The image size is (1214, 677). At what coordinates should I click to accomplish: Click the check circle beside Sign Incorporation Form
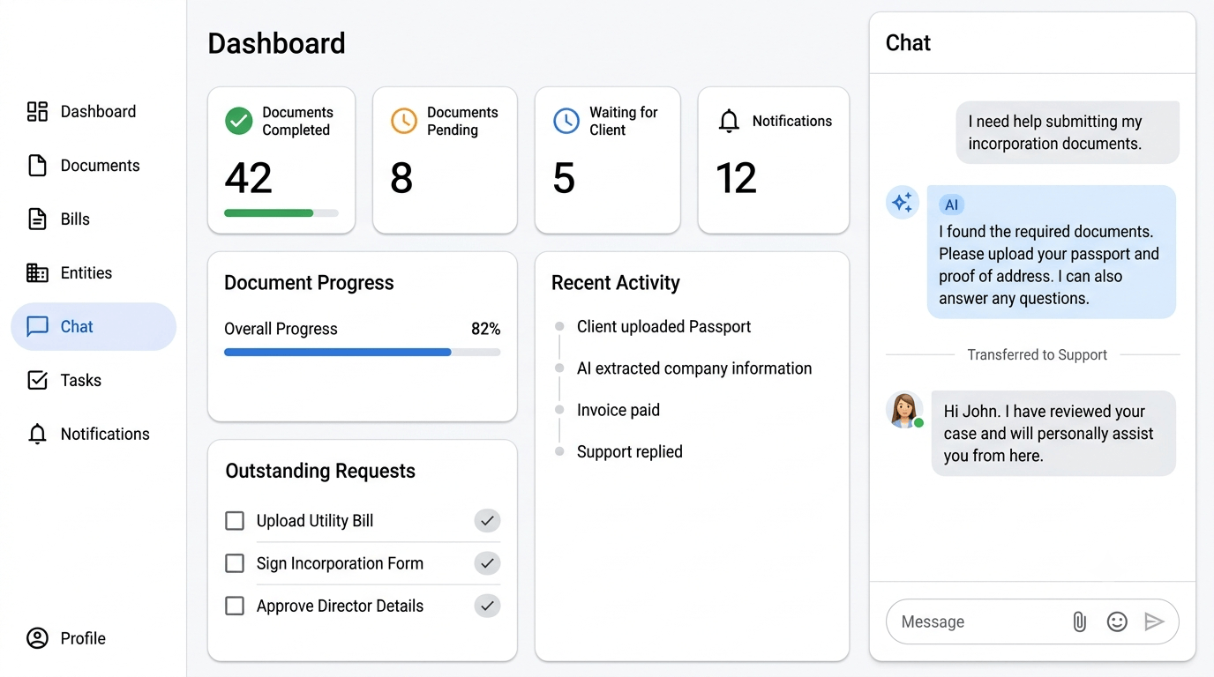tap(487, 562)
